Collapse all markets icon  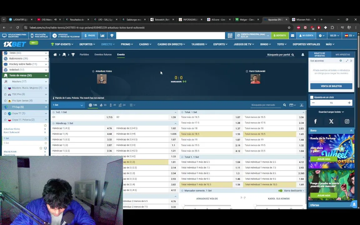click(302, 105)
